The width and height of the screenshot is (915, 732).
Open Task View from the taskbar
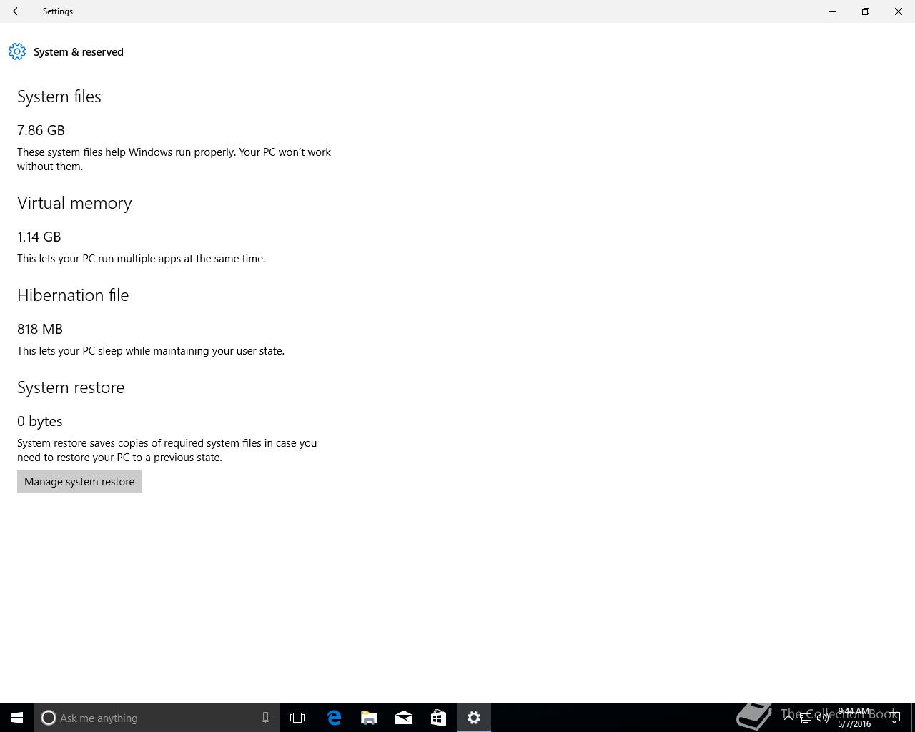tap(297, 718)
